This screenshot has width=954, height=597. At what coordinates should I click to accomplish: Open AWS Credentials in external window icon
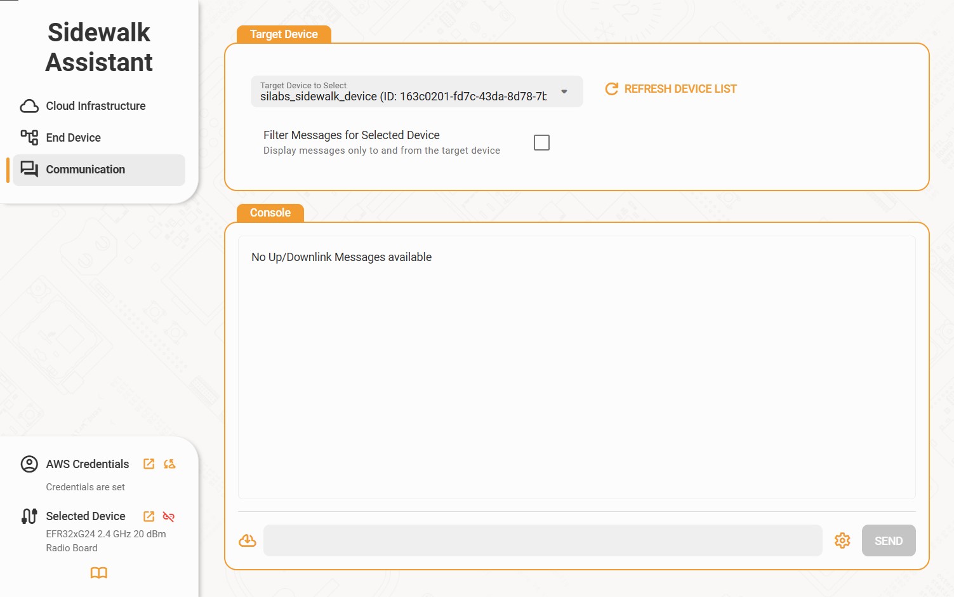(x=149, y=464)
